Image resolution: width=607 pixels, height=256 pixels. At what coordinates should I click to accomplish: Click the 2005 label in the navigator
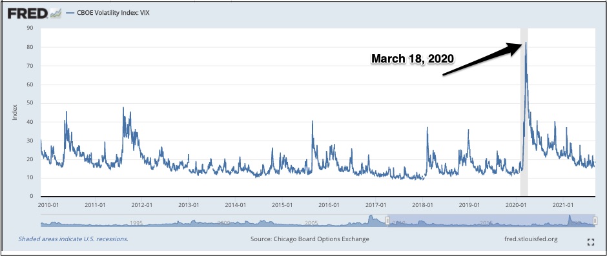point(312,222)
